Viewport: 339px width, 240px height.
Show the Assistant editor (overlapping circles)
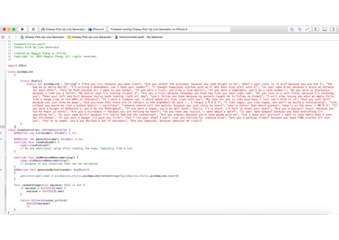click(299, 29)
